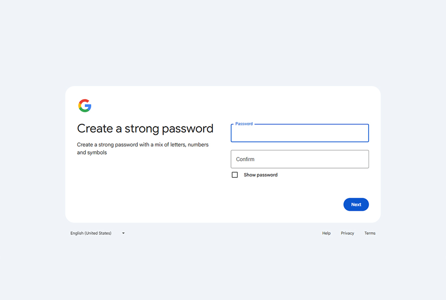446x300 pixels.
Task: Click the gray page background above card
Action: click(x=223, y=43)
